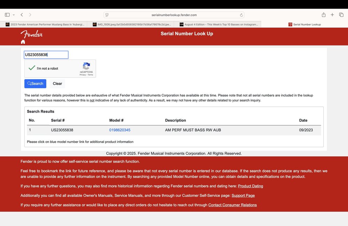Click the serial number input field
This screenshot has width=348, height=226.
coord(46,55)
